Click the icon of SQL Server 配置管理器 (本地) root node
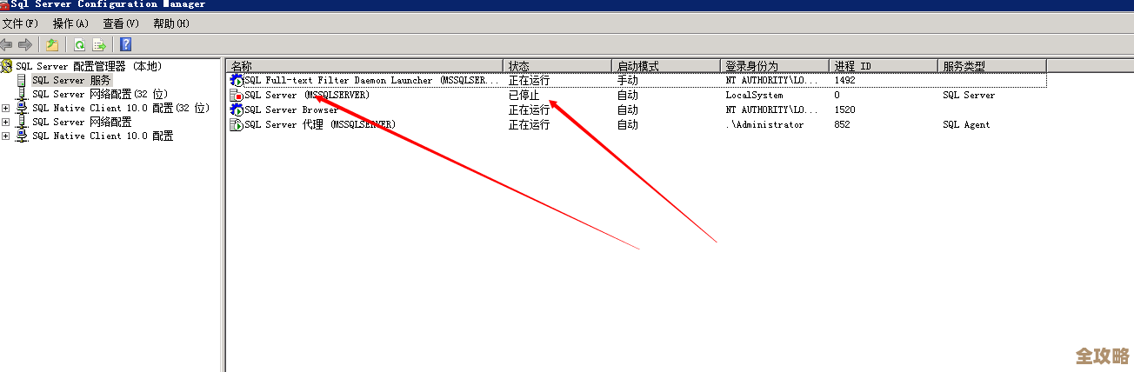The height and width of the screenshot is (372, 1134). pos(7,66)
